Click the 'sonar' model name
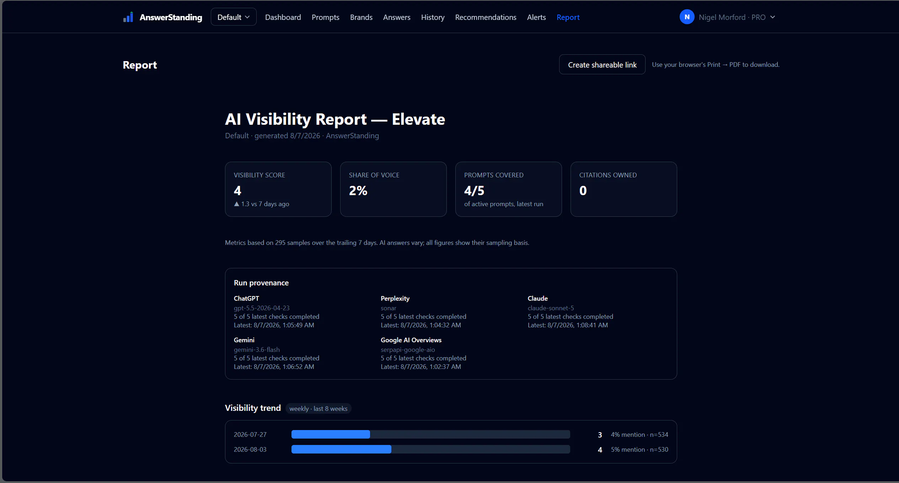Screen dimensions: 899x483 (x=388, y=308)
